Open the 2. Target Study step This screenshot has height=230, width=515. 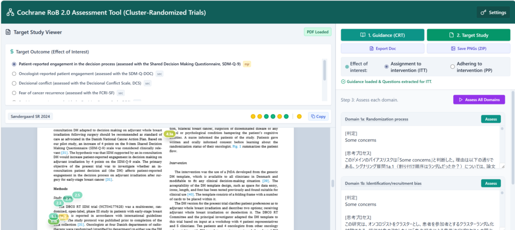coord(469,35)
